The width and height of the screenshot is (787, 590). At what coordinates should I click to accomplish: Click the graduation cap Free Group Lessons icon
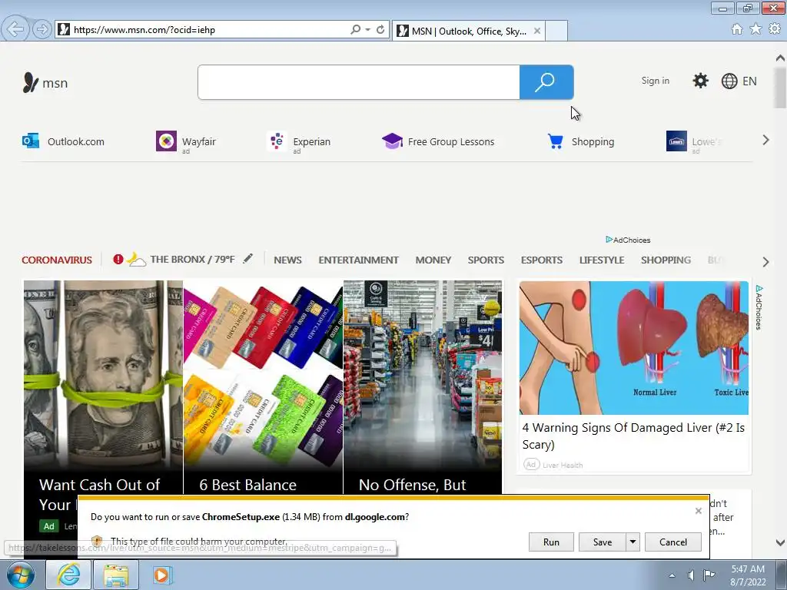click(x=392, y=141)
